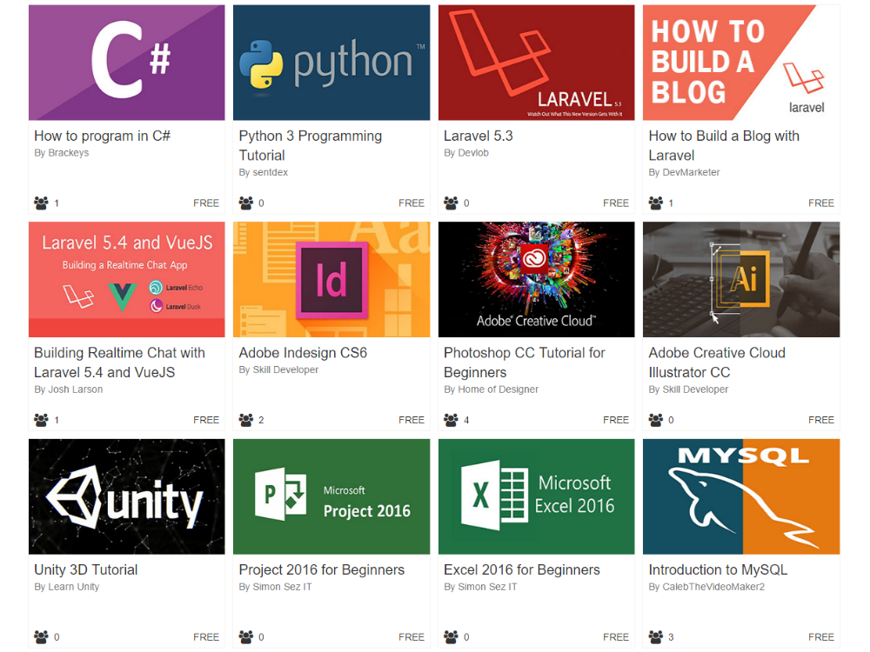Click enrolled-users icon under How to program in C#
The image size is (870, 652).
click(x=41, y=203)
